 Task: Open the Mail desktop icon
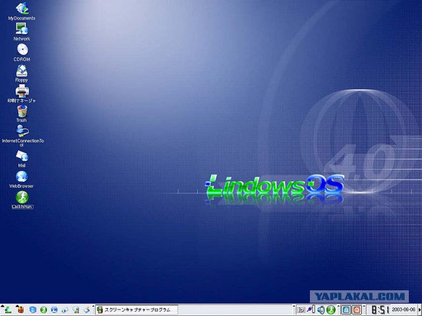(x=22, y=159)
